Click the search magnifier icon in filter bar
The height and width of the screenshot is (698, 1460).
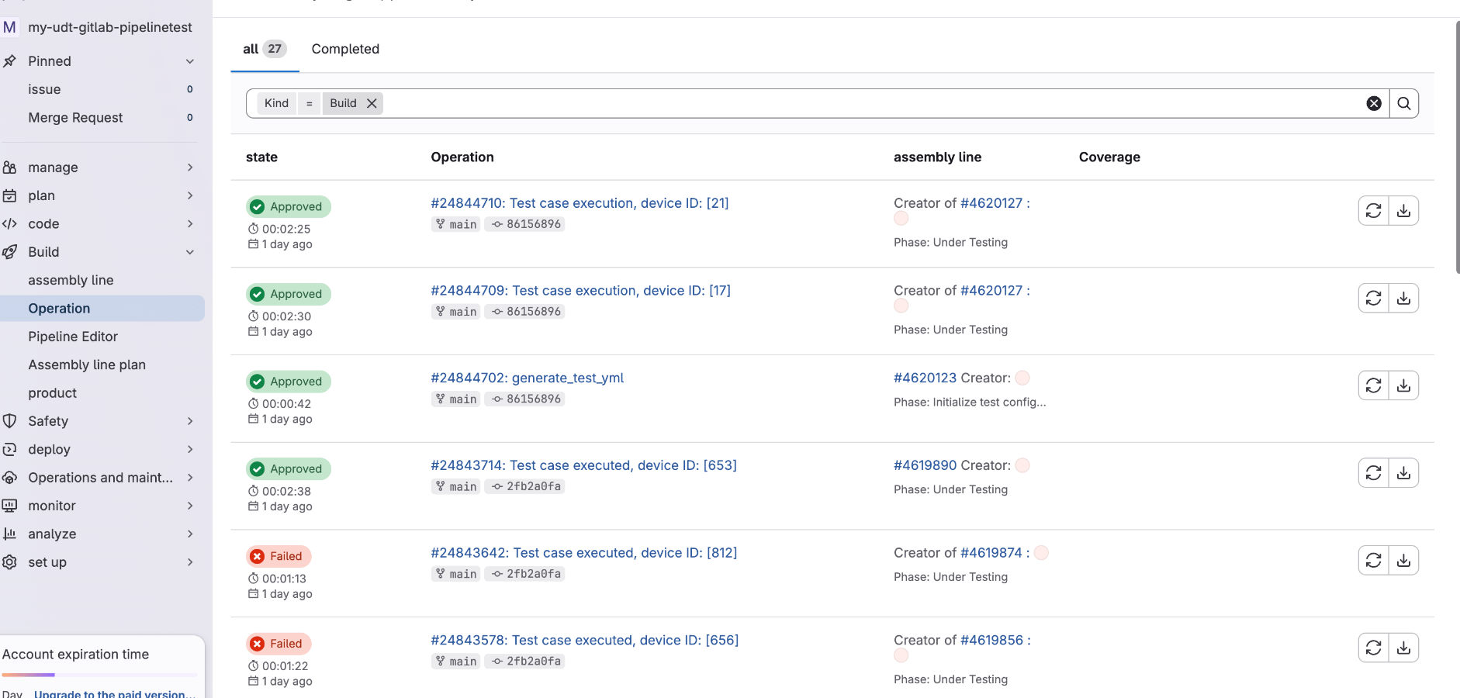click(x=1403, y=104)
